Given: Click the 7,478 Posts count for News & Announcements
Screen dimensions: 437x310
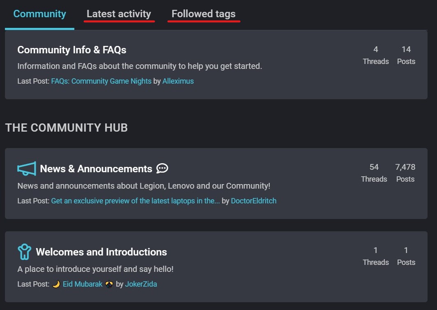Looking at the screenshot, I should [405, 173].
